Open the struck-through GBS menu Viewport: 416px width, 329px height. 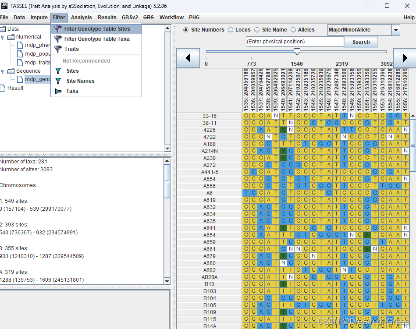pos(149,18)
